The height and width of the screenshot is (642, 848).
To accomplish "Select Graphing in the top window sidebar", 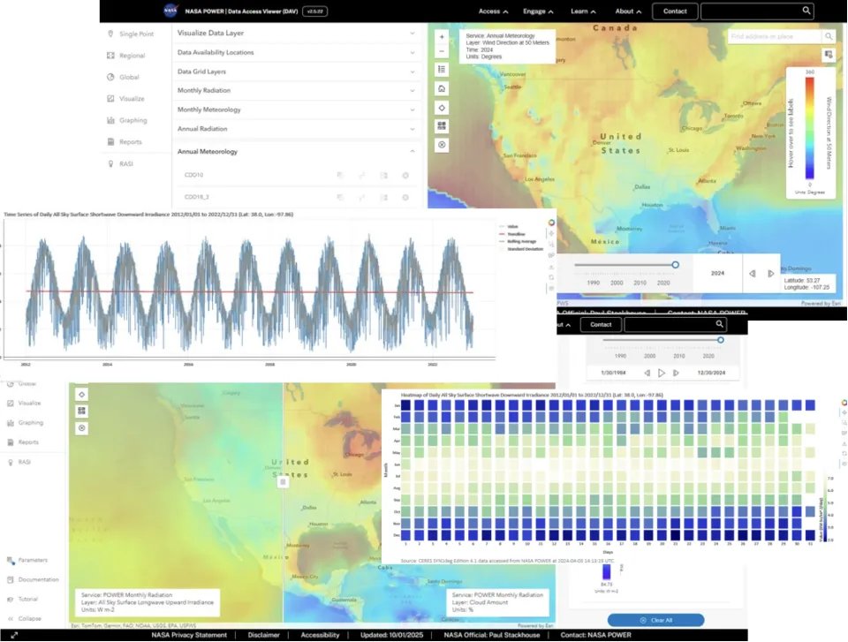I will pos(127,121).
